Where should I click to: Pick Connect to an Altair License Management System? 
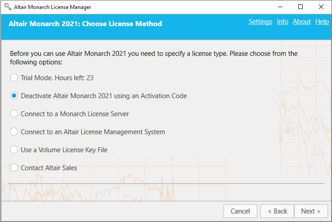pos(14,132)
